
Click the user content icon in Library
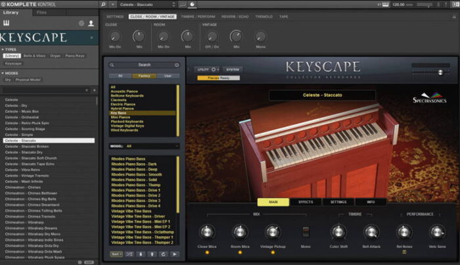pyautogui.click(x=91, y=23)
